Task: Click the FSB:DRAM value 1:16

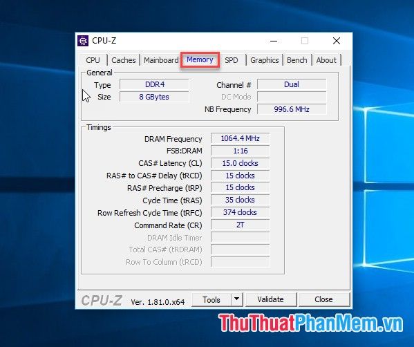Action: click(x=241, y=151)
